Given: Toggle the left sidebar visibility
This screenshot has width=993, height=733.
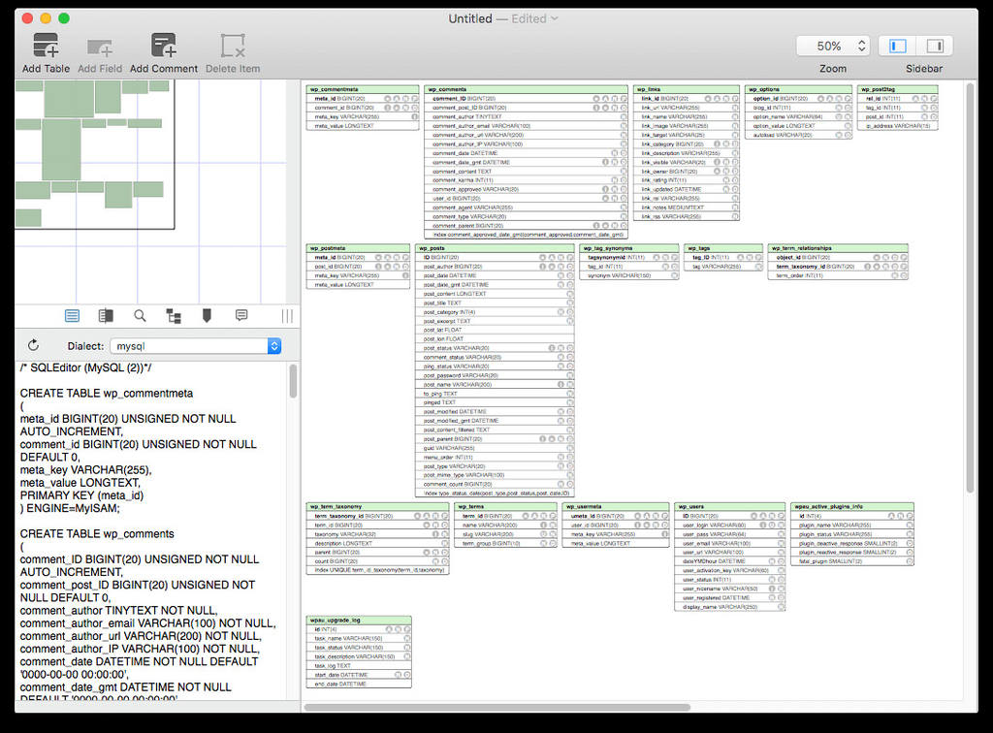Looking at the screenshot, I should (898, 46).
